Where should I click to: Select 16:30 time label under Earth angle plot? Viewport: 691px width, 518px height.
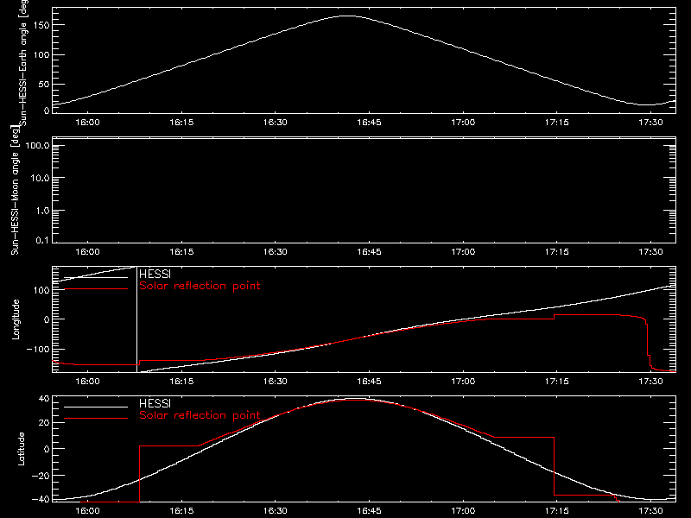pos(275,123)
